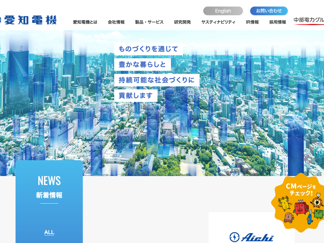Click the red transformer mascot character
324x243 pixels.
click(300, 207)
